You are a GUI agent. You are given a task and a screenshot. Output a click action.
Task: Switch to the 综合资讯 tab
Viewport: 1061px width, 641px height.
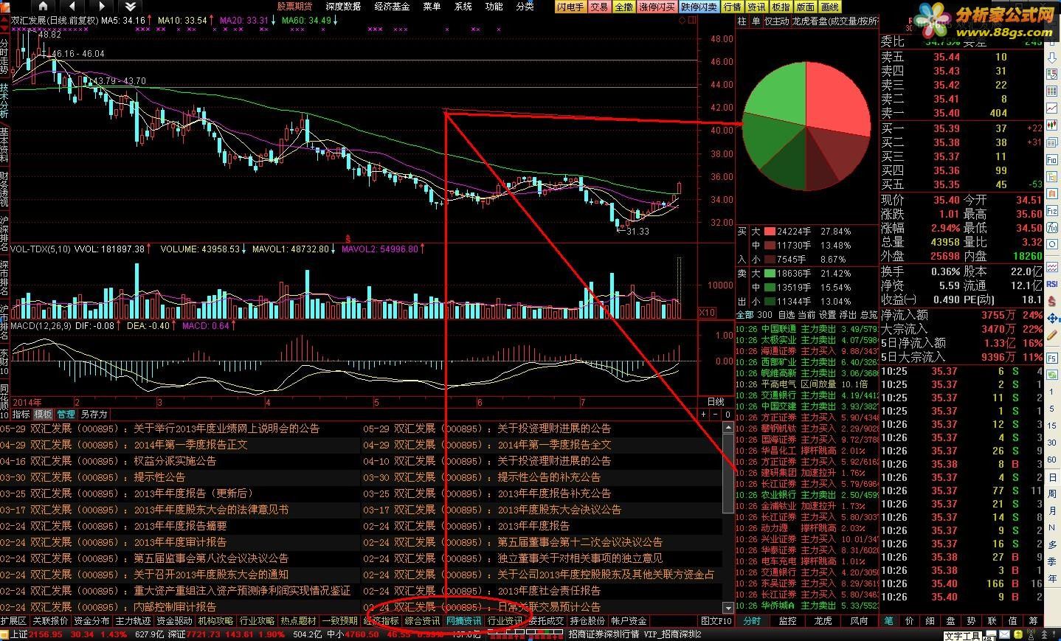[x=422, y=621]
